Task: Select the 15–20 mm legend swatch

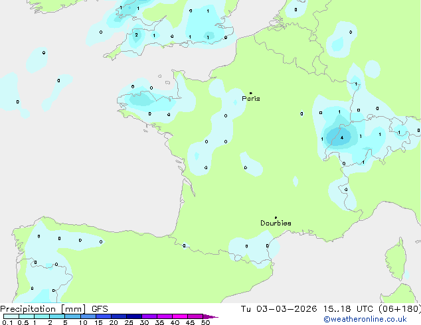Action: [104, 316]
